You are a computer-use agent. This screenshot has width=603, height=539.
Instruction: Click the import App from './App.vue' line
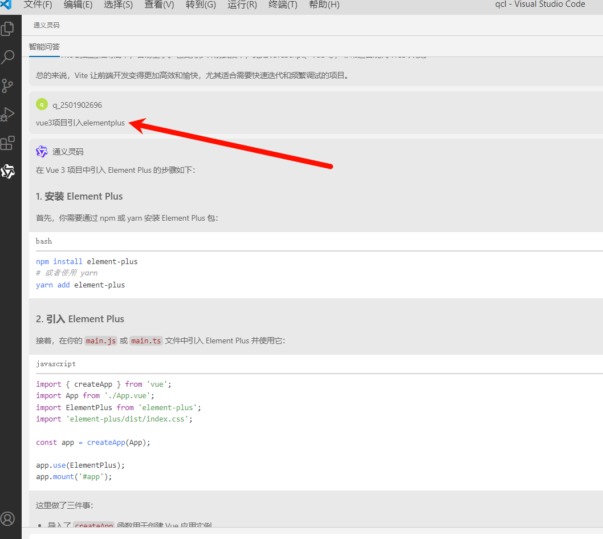point(95,396)
